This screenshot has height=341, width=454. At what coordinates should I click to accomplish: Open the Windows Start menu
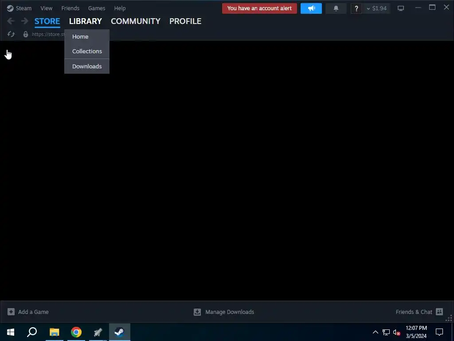[x=11, y=332]
